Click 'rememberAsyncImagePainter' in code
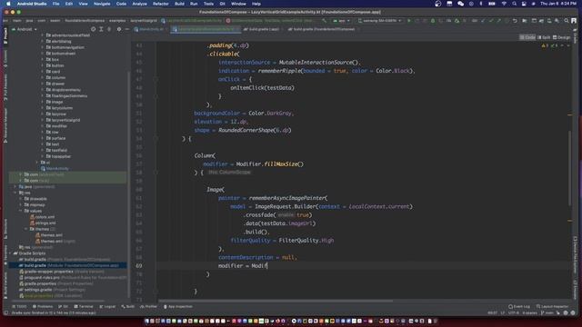 pos(286,198)
